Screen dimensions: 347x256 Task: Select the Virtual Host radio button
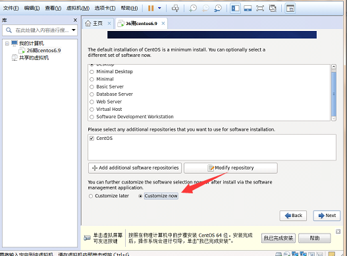(92, 110)
